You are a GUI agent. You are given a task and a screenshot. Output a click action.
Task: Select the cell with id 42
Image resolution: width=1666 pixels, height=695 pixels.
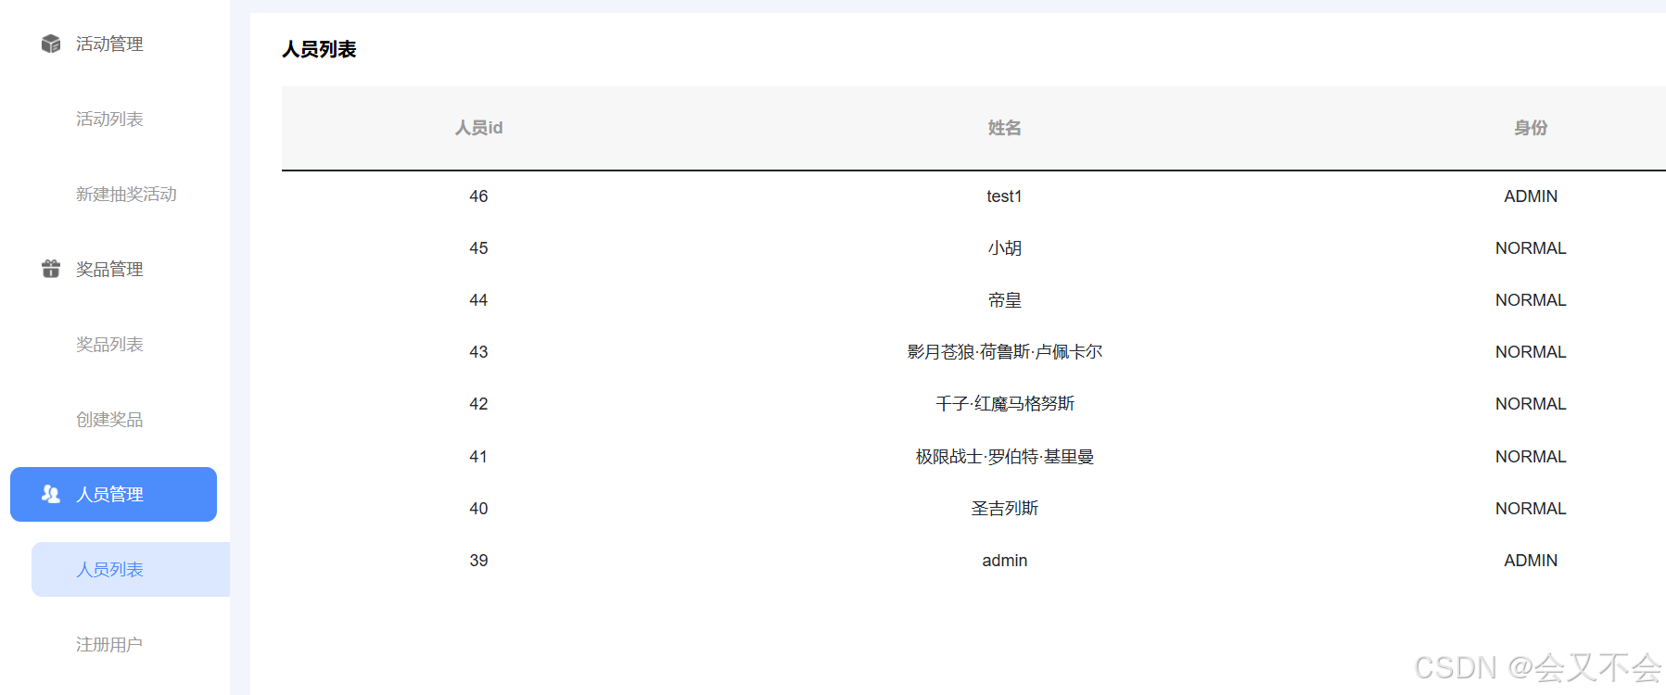point(478,404)
